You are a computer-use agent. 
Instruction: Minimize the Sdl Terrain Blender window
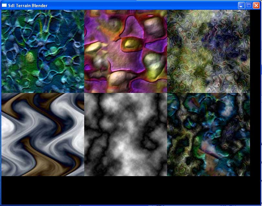point(241,6)
